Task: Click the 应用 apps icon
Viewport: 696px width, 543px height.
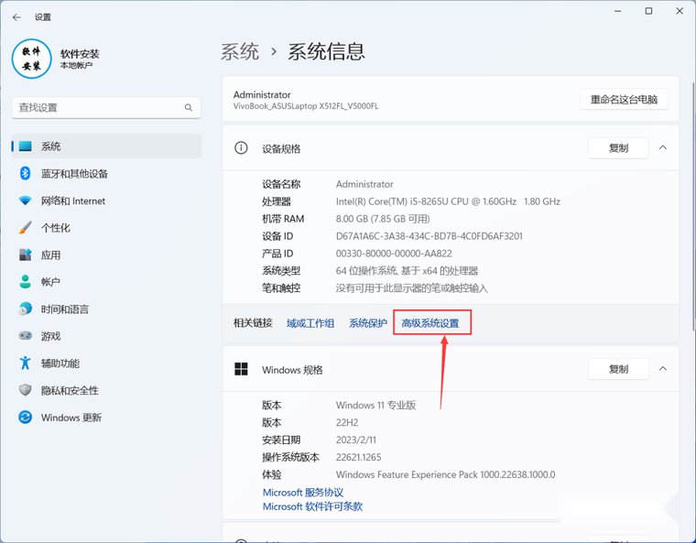Action: [x=26, y=255]
